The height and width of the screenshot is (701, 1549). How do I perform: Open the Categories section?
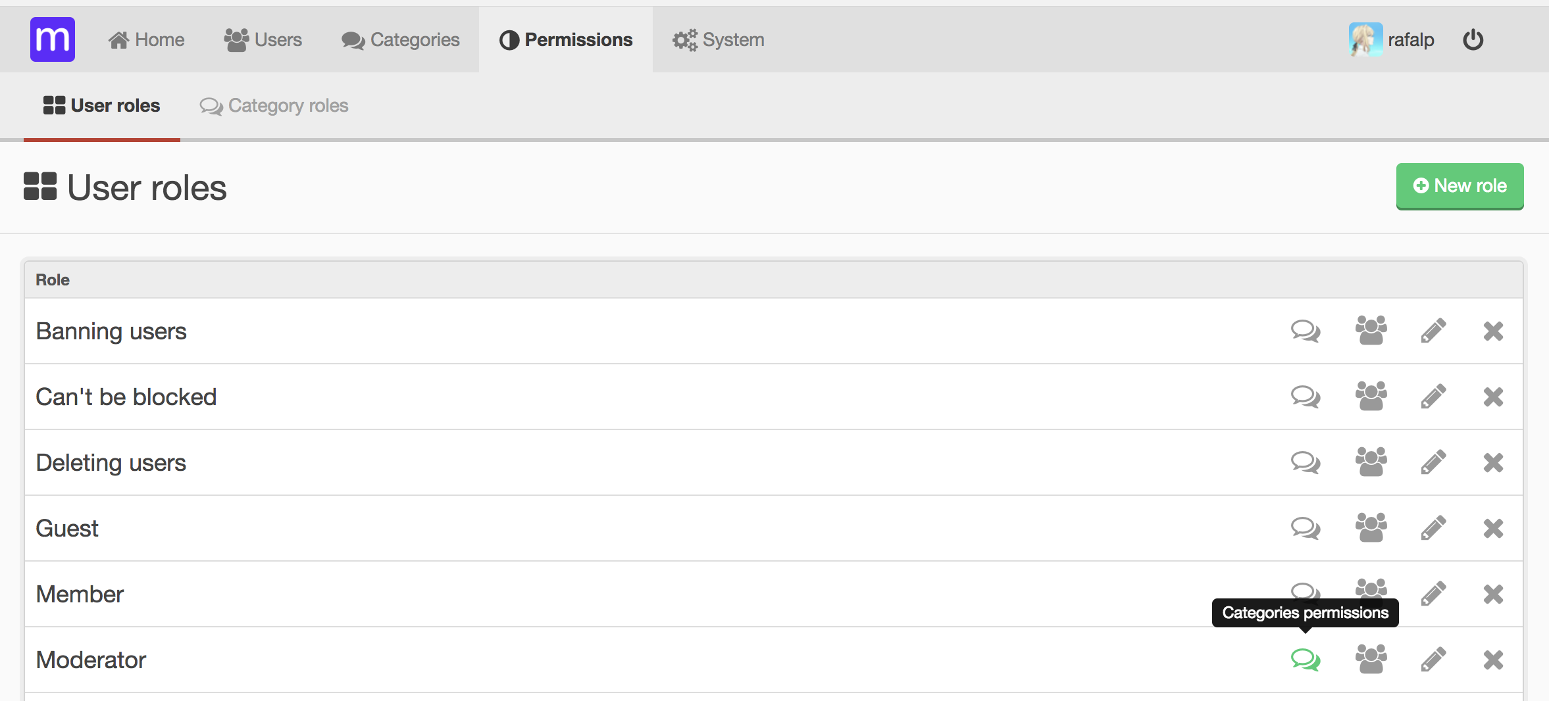point(400,39)
